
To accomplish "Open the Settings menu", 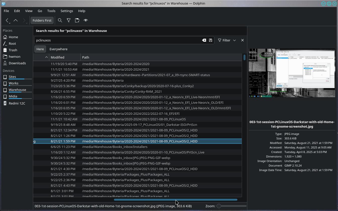I will tap(67, 11).
